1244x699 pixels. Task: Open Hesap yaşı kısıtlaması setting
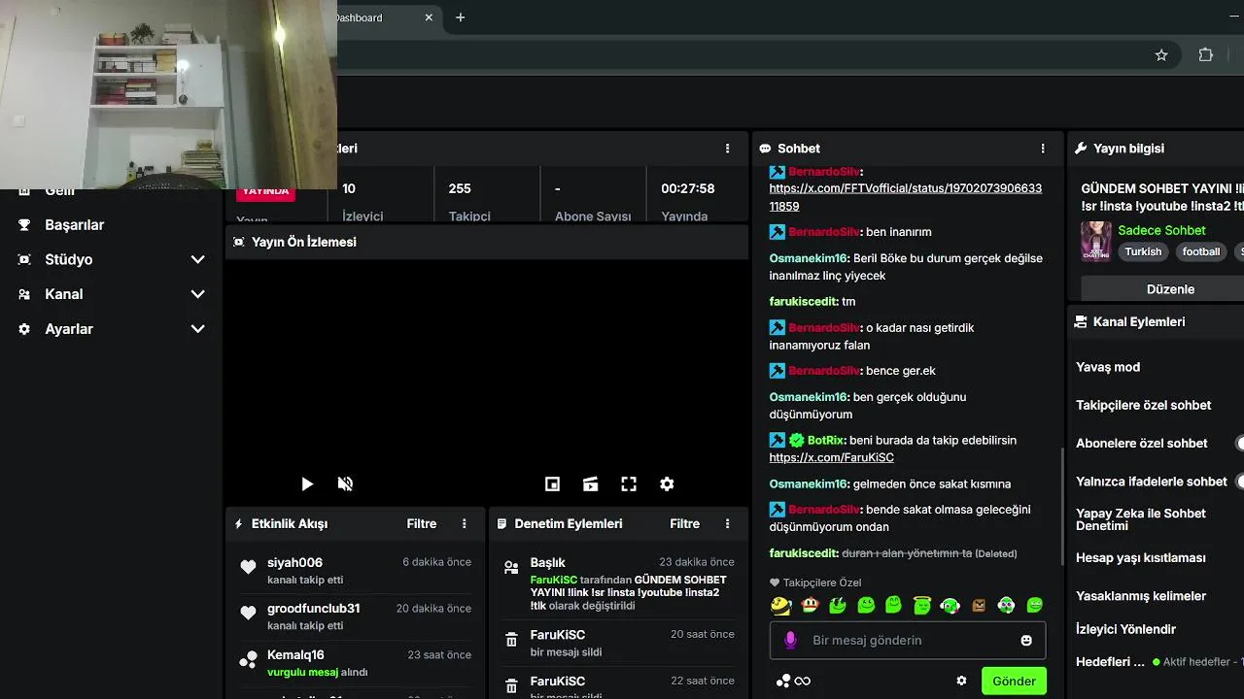click(1141, 557)
